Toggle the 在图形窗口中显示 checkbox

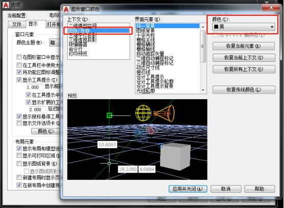pyautogui.click(x=19, y=57)
